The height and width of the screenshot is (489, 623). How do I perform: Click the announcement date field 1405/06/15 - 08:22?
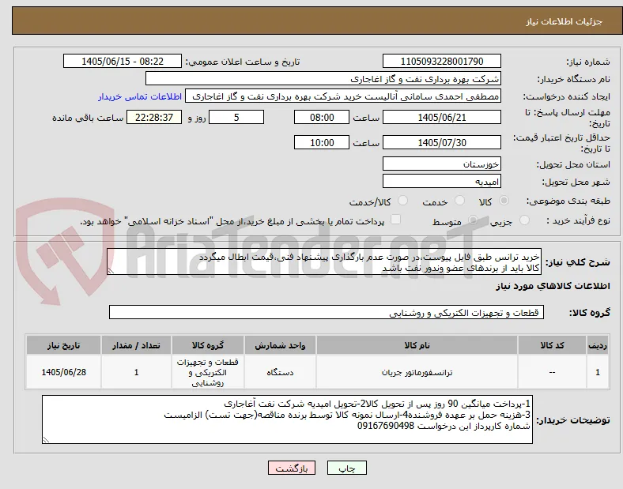pyautogui.click(x=123, y=61)
